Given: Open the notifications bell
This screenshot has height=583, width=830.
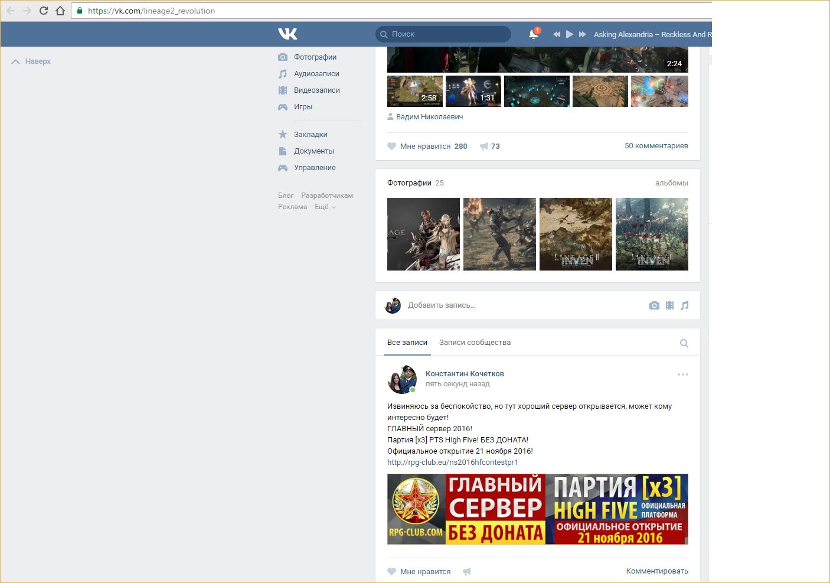Looking at the screenshot, I should [x=533, y=34].
